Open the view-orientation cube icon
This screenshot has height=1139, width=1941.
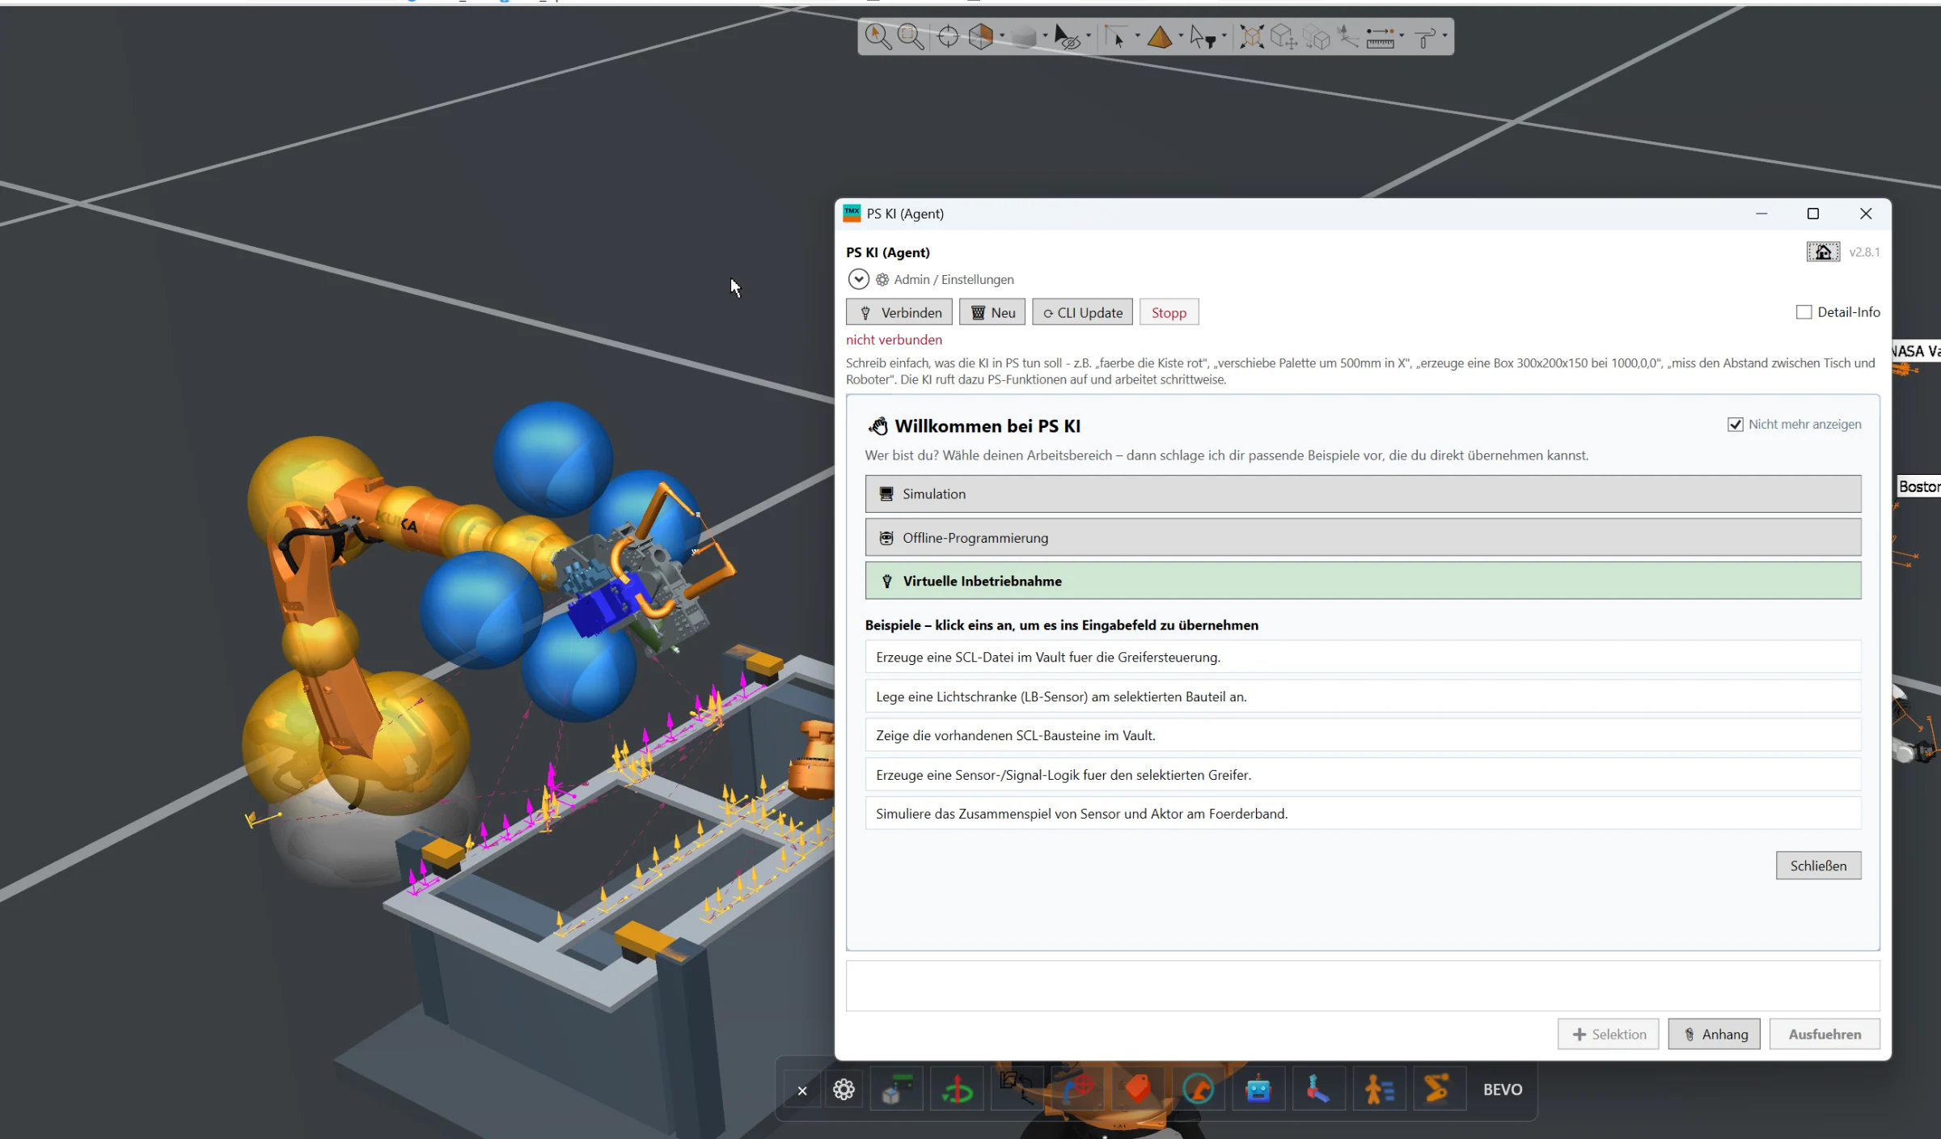[x=981, y=37]
